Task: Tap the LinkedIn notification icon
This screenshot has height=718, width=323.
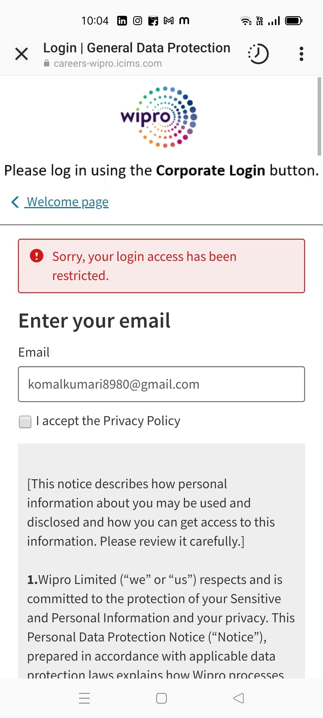Action: [x=122, y=21]
